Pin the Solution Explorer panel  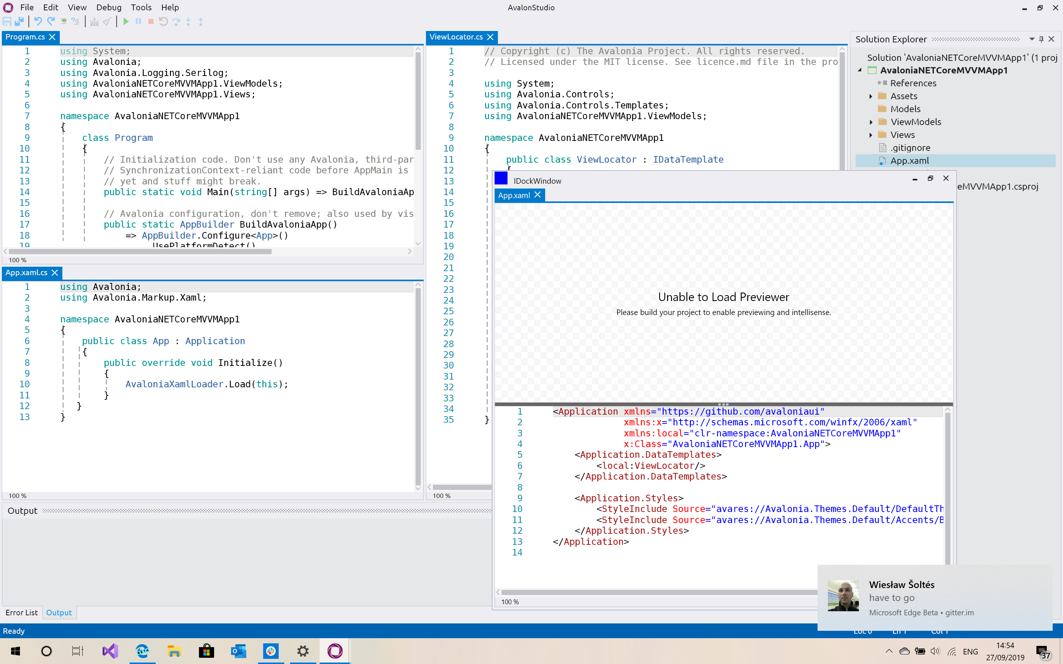[1040, 39]
